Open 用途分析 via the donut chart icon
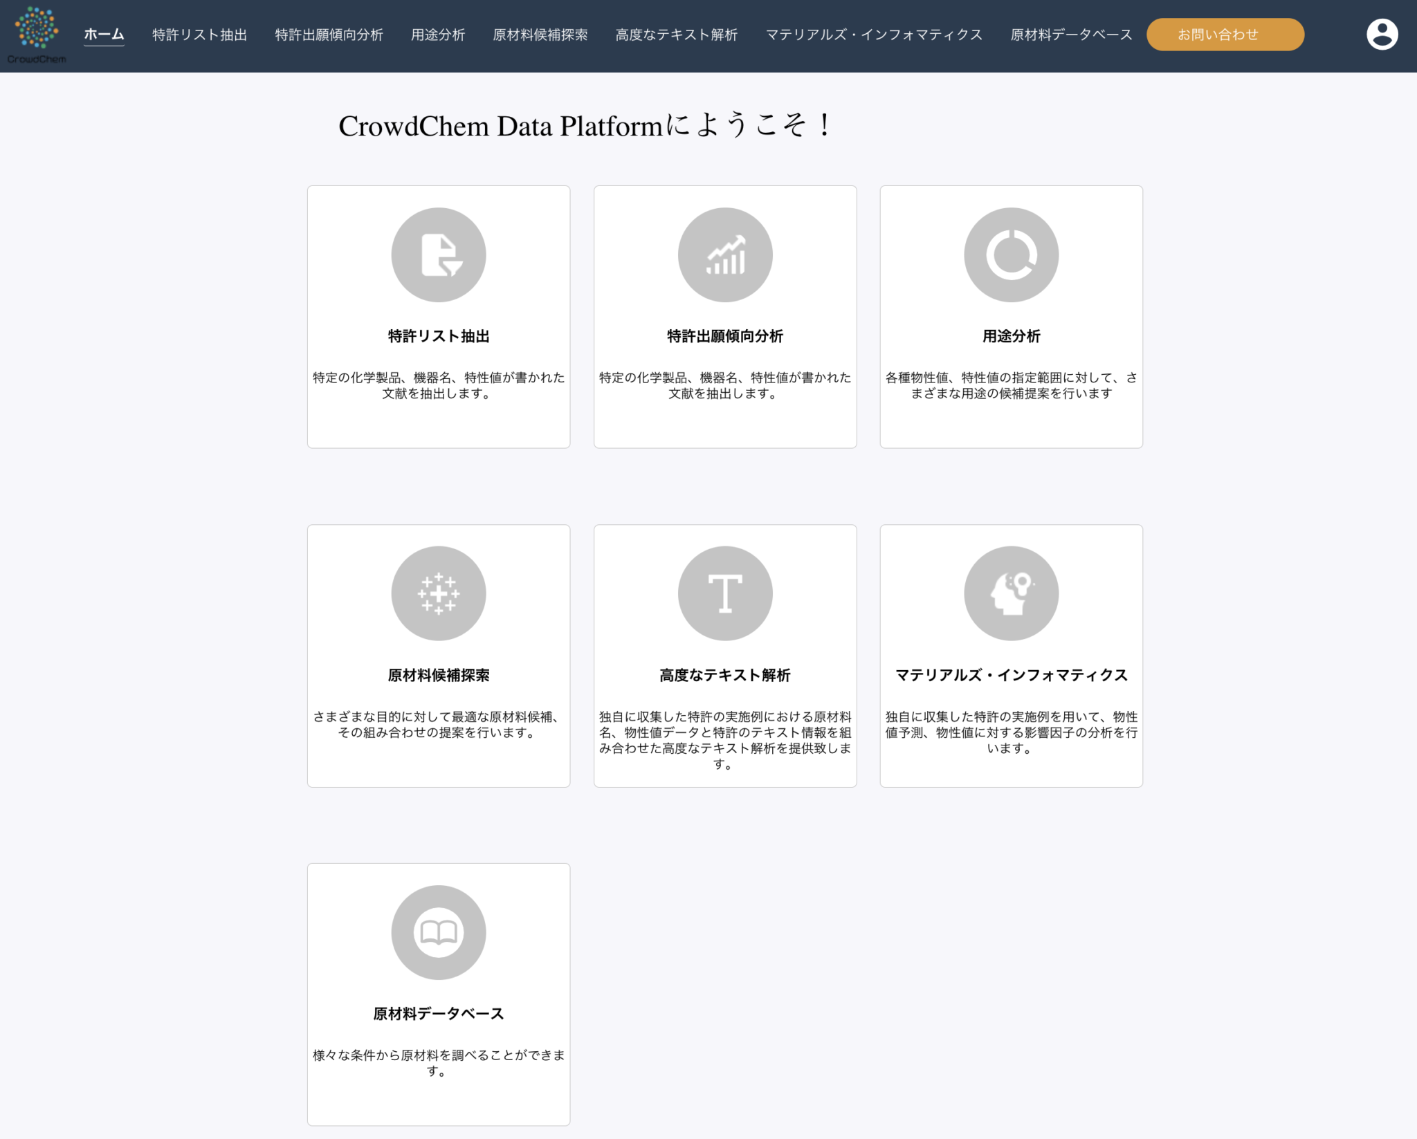Viewport: 1417px width, 1139px height. click(1011, 254)
